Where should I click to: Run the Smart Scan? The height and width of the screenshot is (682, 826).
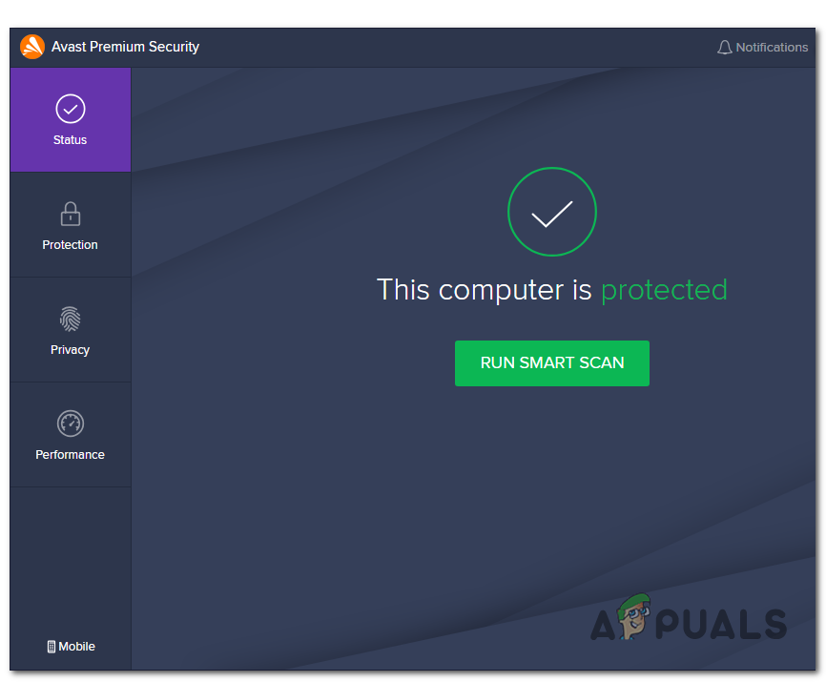click(x=551, y=362)
